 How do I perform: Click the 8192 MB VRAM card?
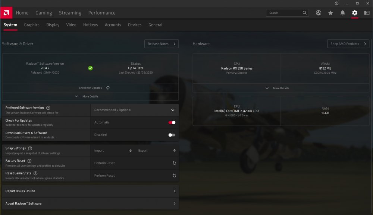(x=325, y=68)
